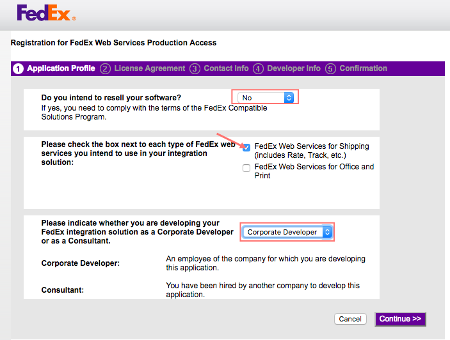Click 'Please indicate whether you are developing' prompt
This screenshot has width=450, height=340.
(137, 232)
